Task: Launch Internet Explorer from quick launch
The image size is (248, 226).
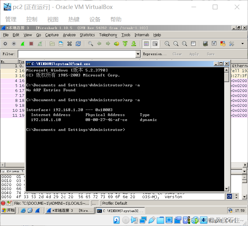Action: (23, 211)
